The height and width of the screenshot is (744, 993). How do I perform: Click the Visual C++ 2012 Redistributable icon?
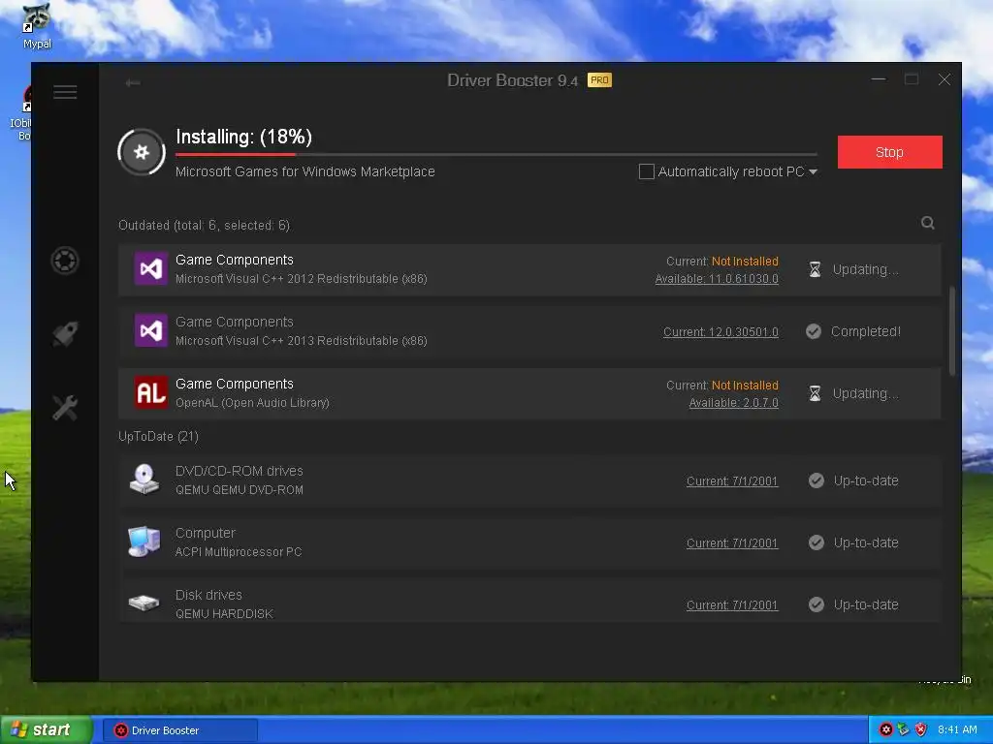pos(150,269)
